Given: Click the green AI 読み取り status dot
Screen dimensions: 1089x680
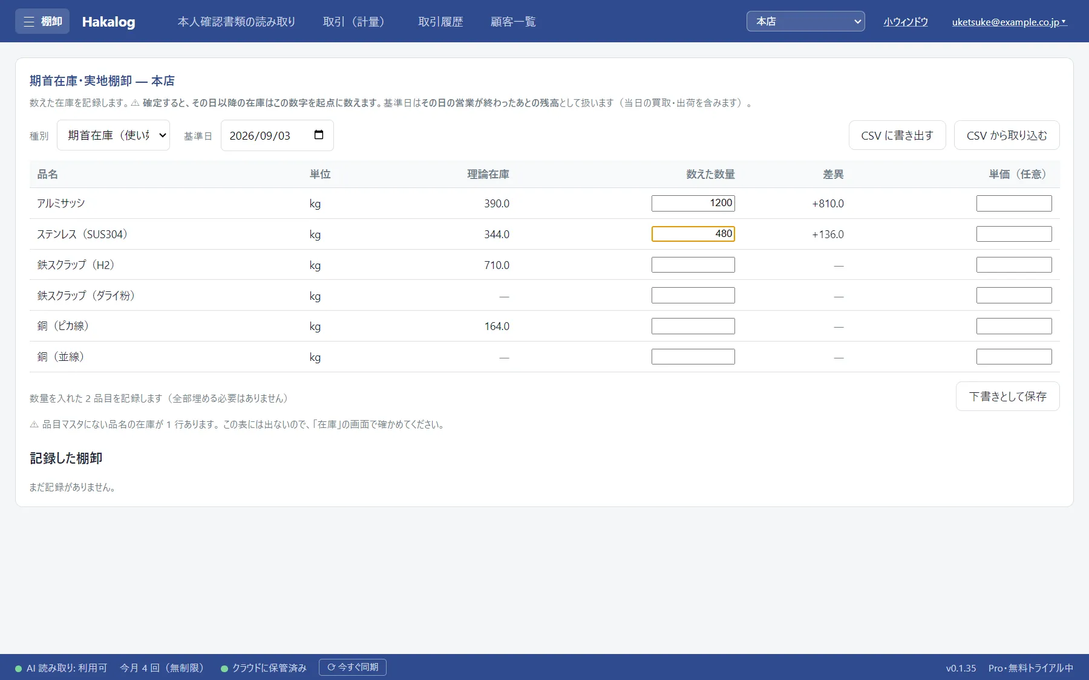Looking at the screenshot, I should [x=19, y=669].
